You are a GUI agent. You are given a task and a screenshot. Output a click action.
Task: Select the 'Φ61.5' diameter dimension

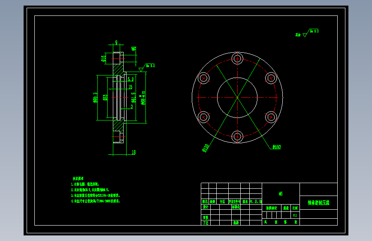(x=133, y=97)
